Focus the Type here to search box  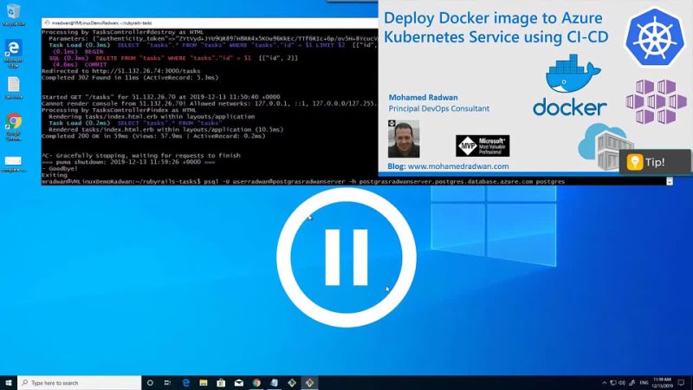(80, 382)
